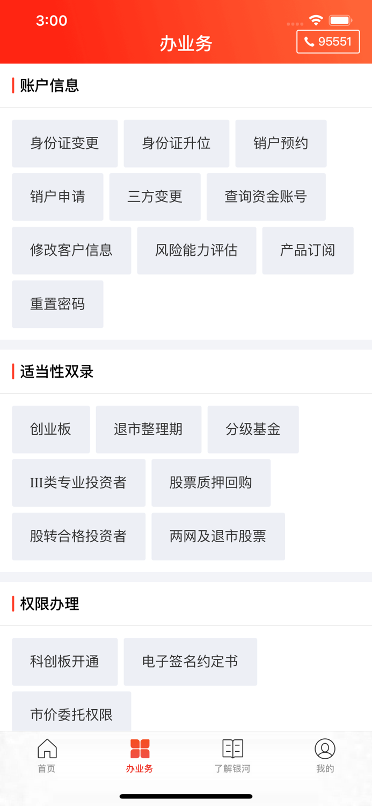Select the 办业务 grid icon
This screenshot has height=806, width=372.
(x=140, y=747)
